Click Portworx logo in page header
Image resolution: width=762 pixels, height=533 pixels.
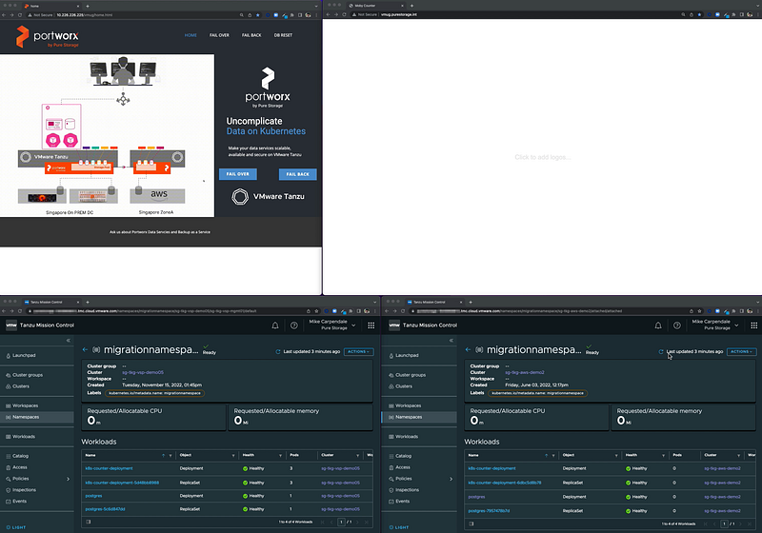[x=47, y=37]
